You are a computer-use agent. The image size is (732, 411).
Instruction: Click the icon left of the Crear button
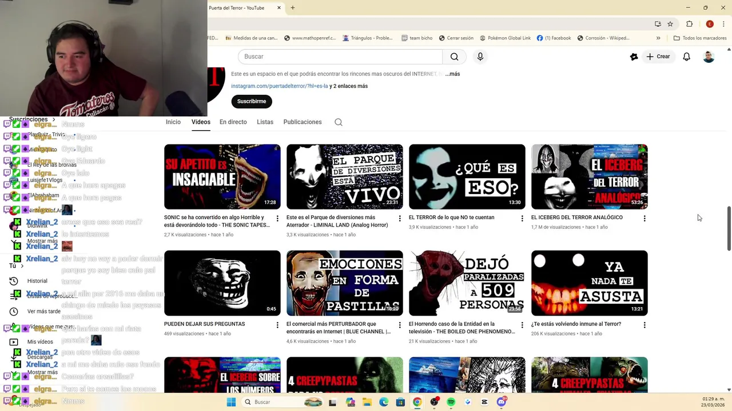(x=634, y=57)
